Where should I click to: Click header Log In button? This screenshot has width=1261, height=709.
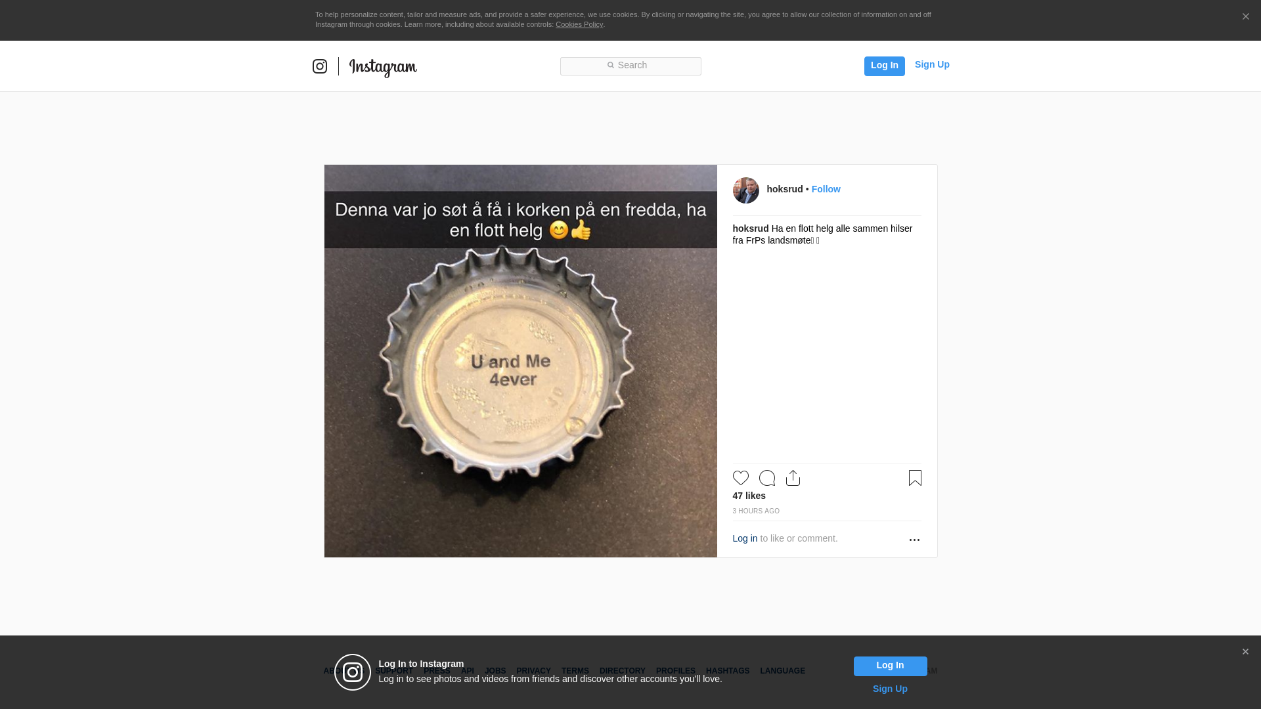pos(885,66)
